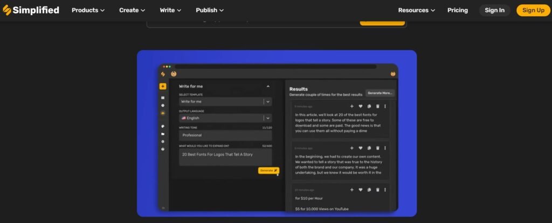Viewport: 552px width, 223px height.
Task: Copy the first result text
Action: (x=369, y=106)
